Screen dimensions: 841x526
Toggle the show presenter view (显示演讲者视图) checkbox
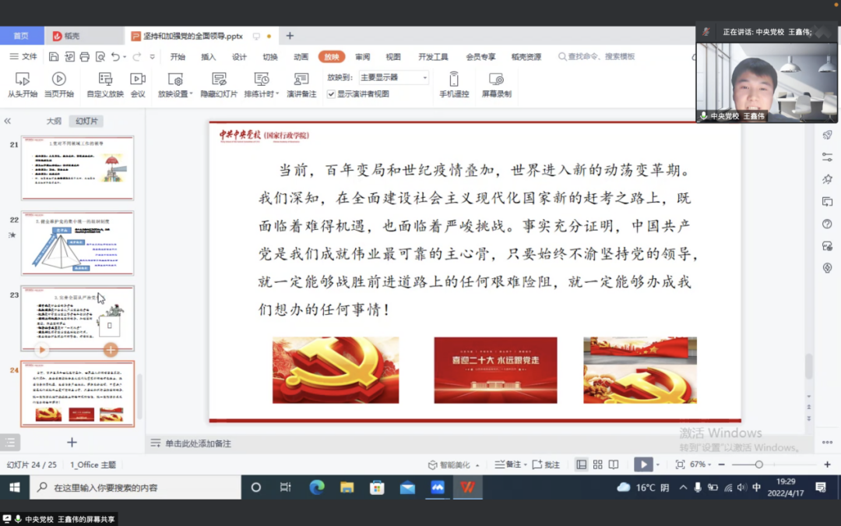331,94
